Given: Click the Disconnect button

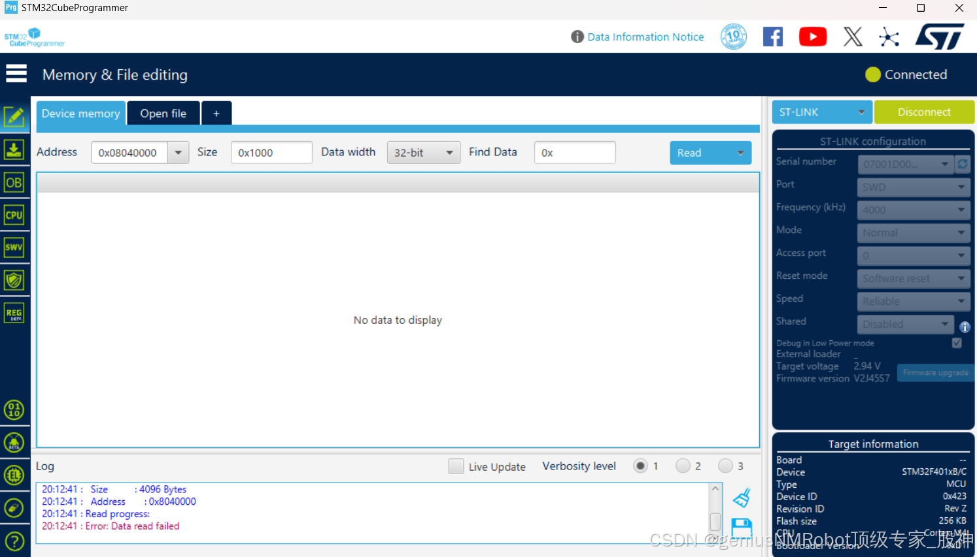Looking at the screenshot, I should (x=924, y=112).
